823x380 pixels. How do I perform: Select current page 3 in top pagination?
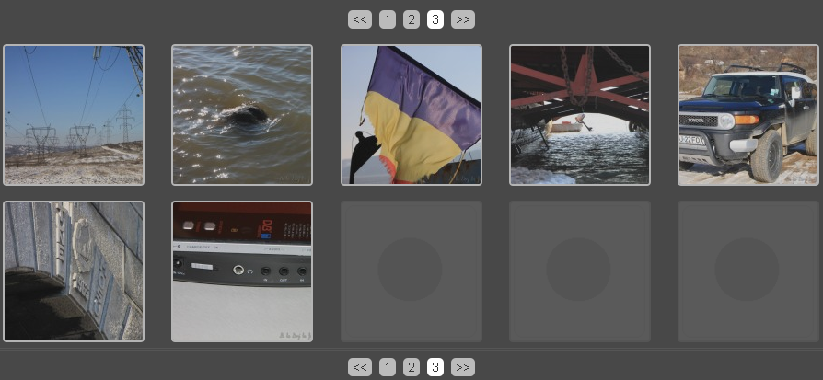coord(435,19)
